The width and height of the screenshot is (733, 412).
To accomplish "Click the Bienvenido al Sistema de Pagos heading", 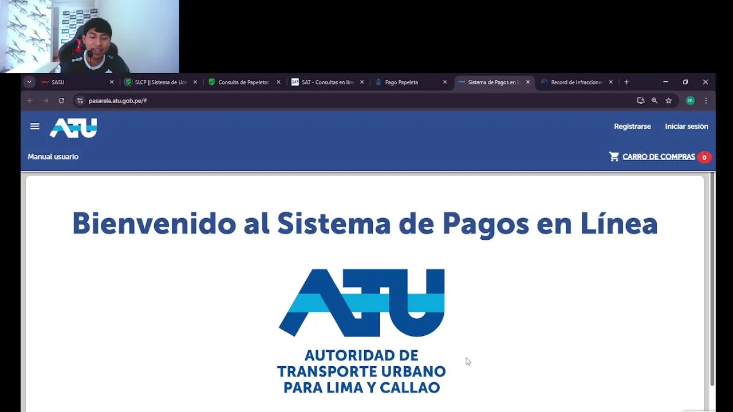I will click(365, 223).
